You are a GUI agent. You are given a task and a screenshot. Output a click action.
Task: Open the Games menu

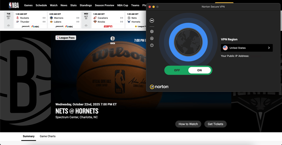click(28, 5)
